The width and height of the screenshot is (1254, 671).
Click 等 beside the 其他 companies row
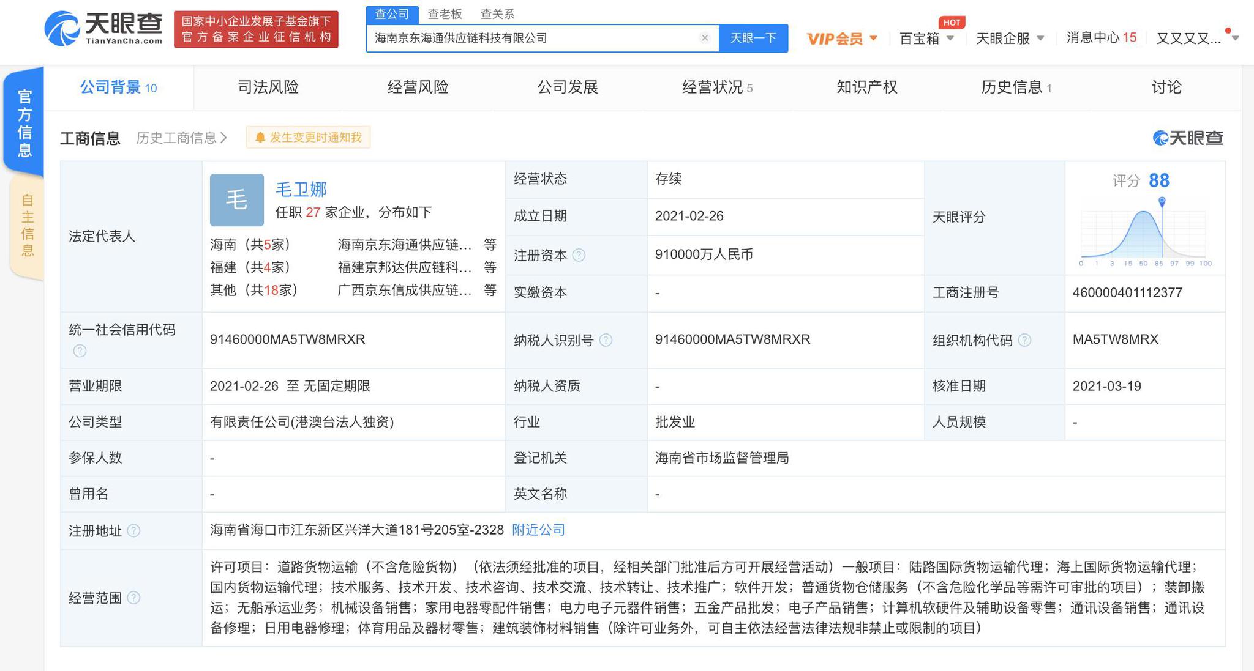[490, 290]
